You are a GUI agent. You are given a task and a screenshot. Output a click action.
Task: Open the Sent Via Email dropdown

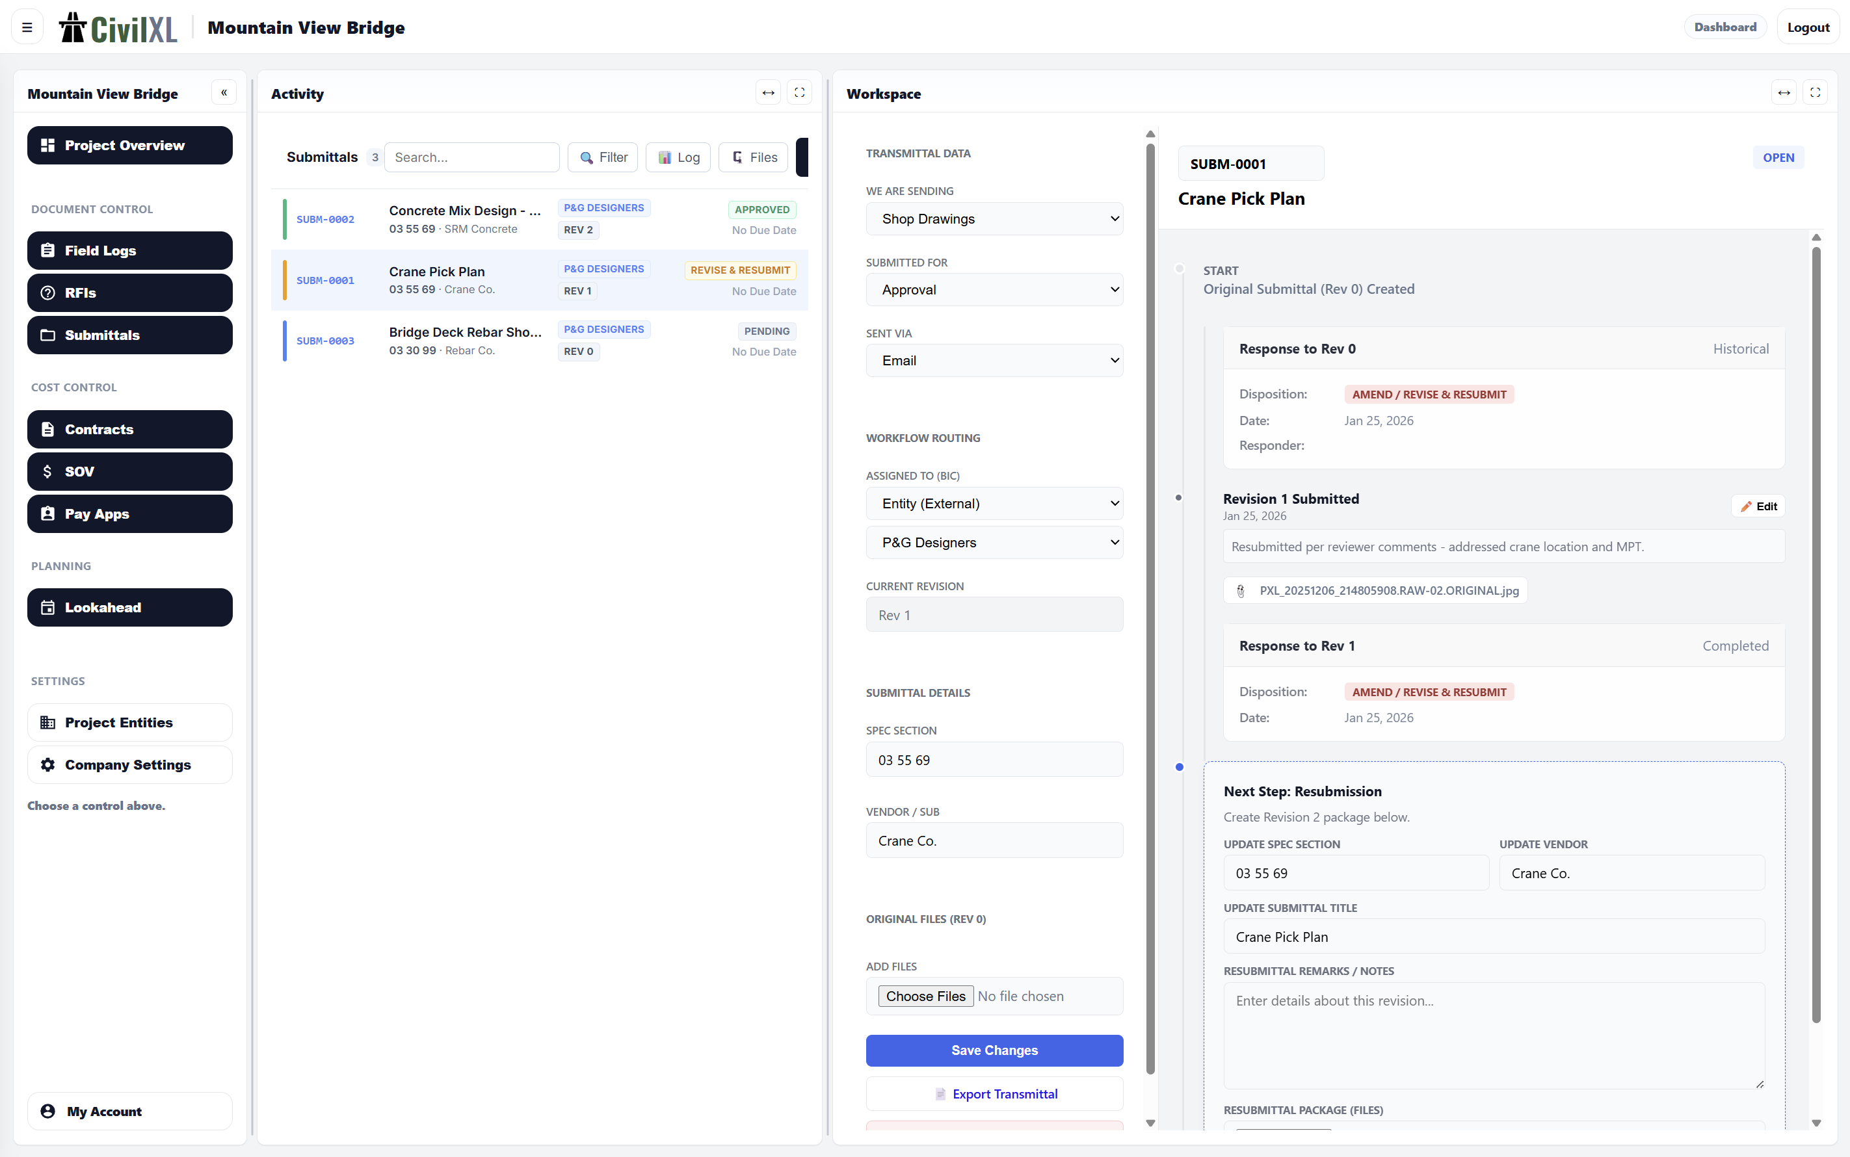click(x=994, y=360)
